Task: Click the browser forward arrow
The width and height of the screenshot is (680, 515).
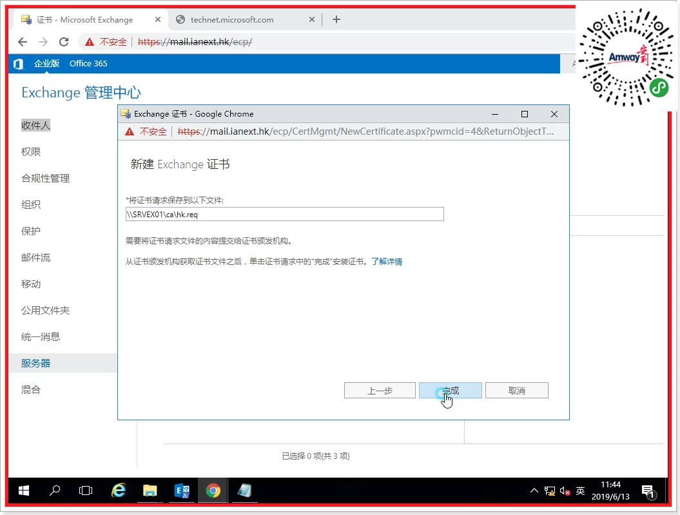Action: click(x=43, y=42)
